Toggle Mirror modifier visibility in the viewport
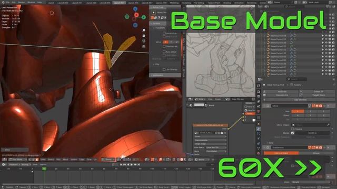337x189 pixels. click(317, 106)
